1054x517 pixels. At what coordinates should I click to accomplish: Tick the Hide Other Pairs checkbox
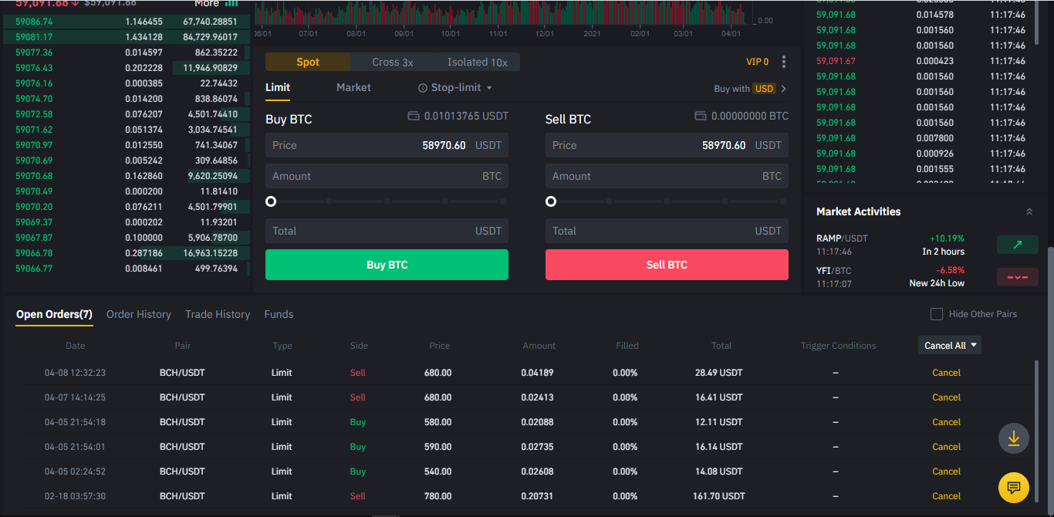click(x=937, y=314)
